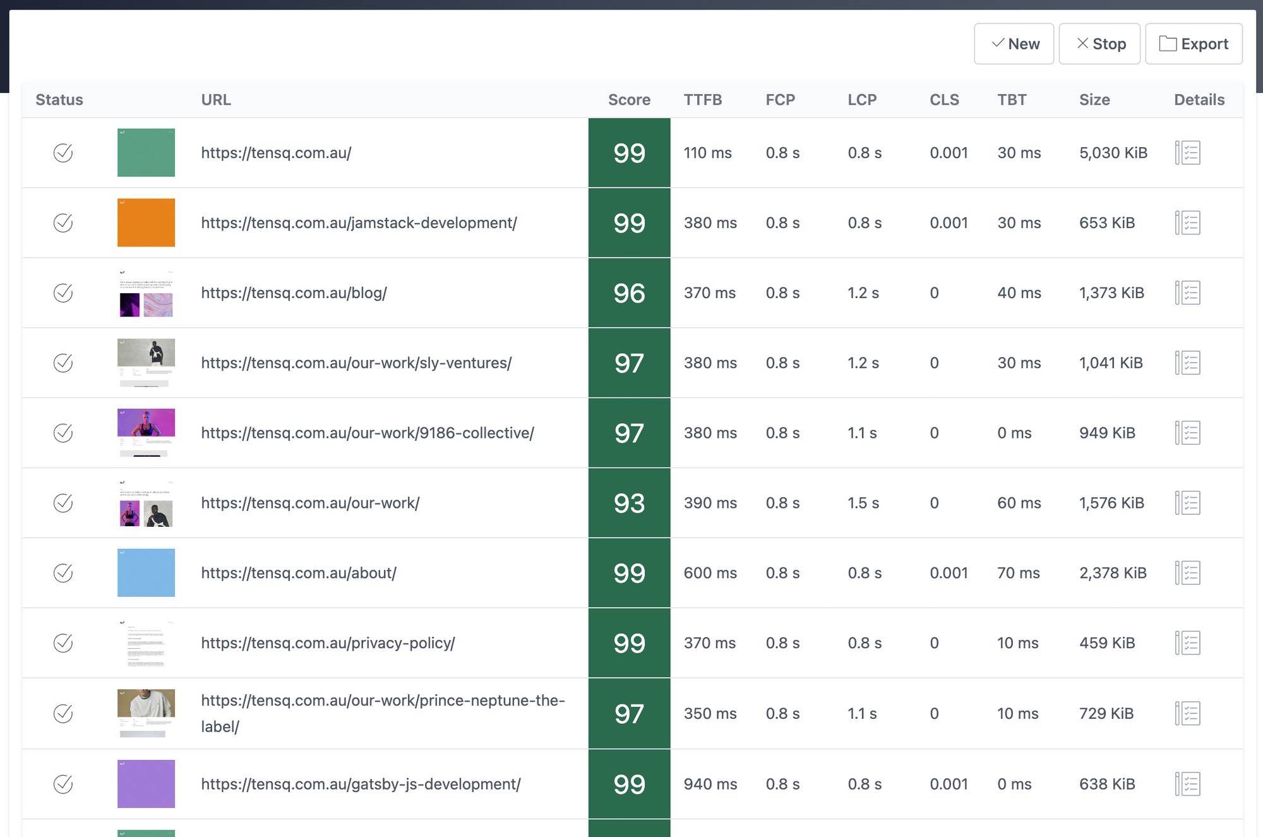1263x837 pixels.
Task: Click Export button
Action: tap(1194, 44)
